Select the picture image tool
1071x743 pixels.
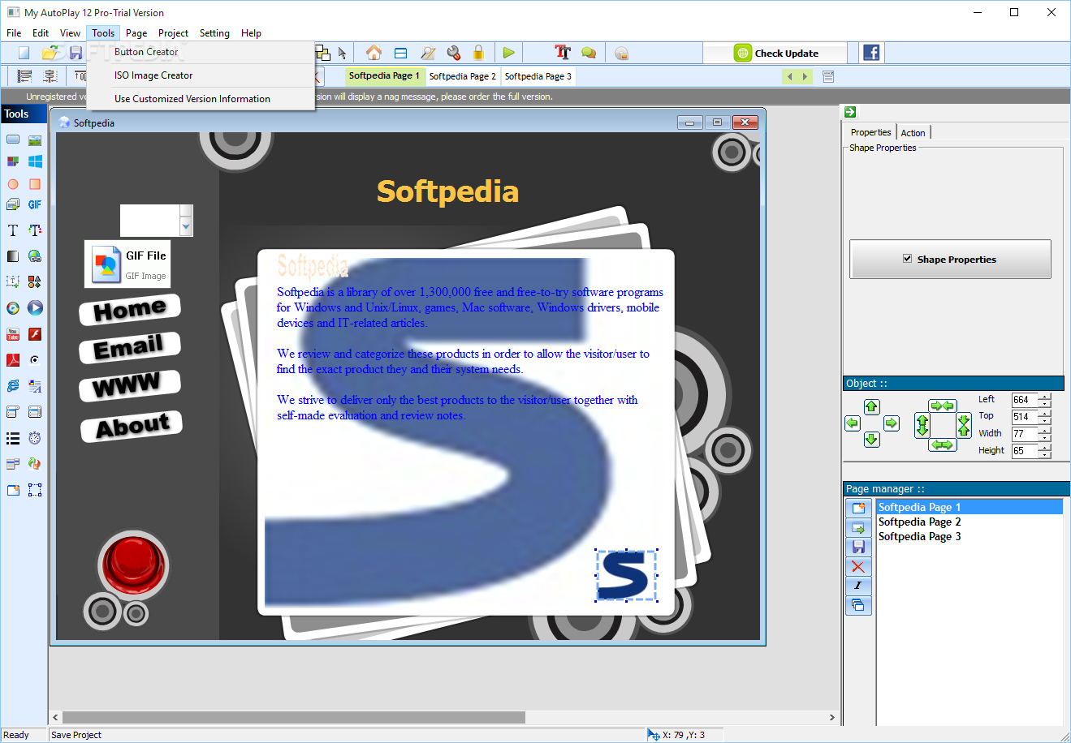35,140
